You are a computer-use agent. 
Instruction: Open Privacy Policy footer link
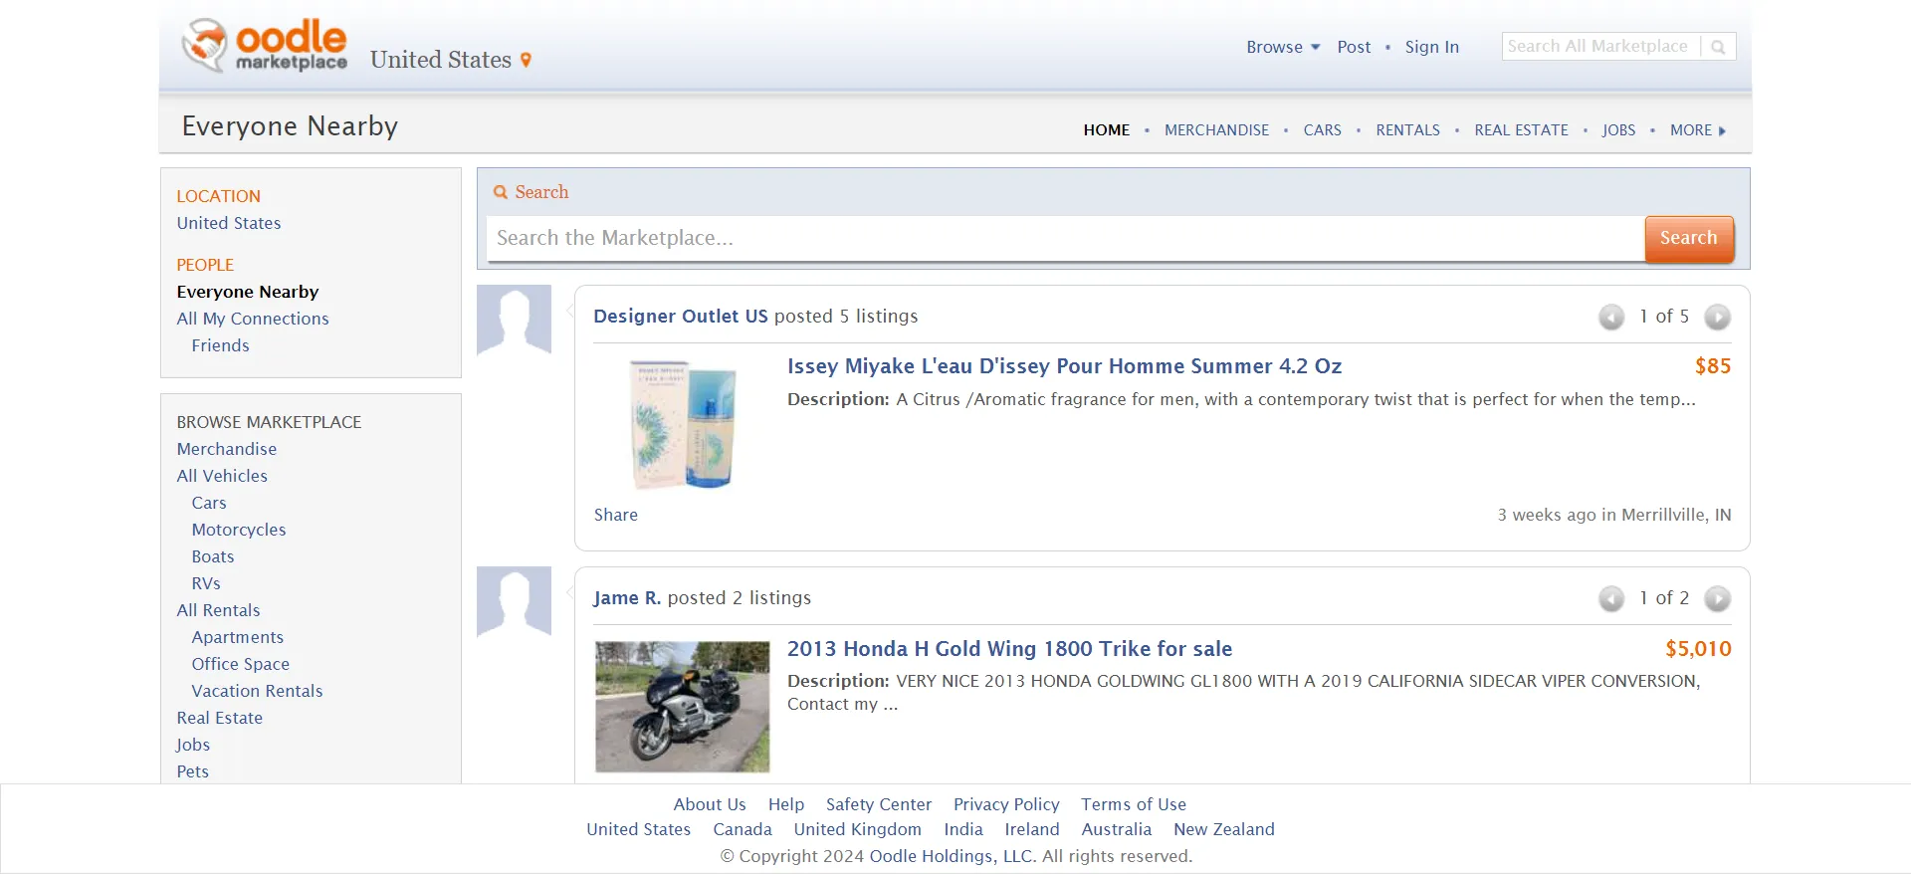tap(1006, 805)
